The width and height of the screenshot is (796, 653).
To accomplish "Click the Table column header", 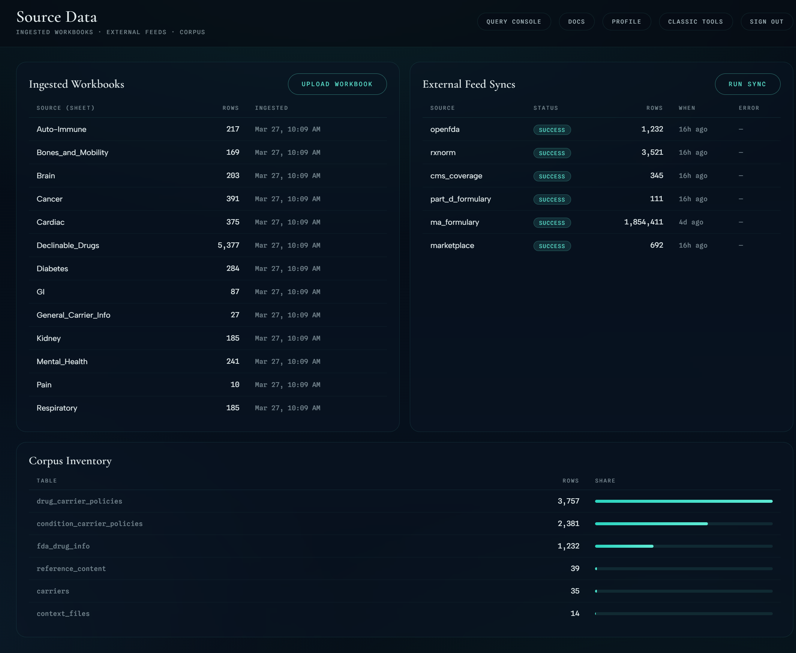I will (x=46, y=481).
